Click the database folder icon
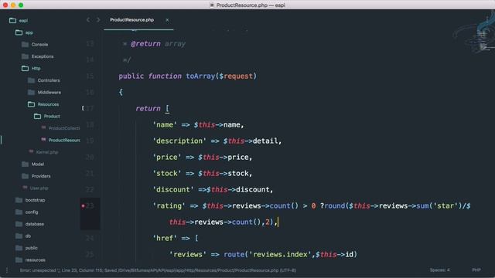 point(19,224)
